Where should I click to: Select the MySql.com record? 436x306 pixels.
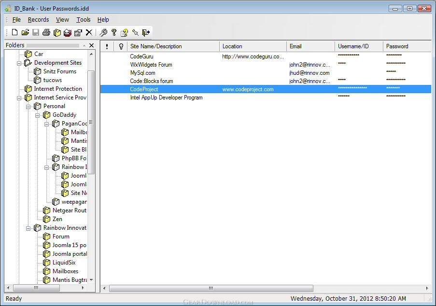[x=266, y=73]
